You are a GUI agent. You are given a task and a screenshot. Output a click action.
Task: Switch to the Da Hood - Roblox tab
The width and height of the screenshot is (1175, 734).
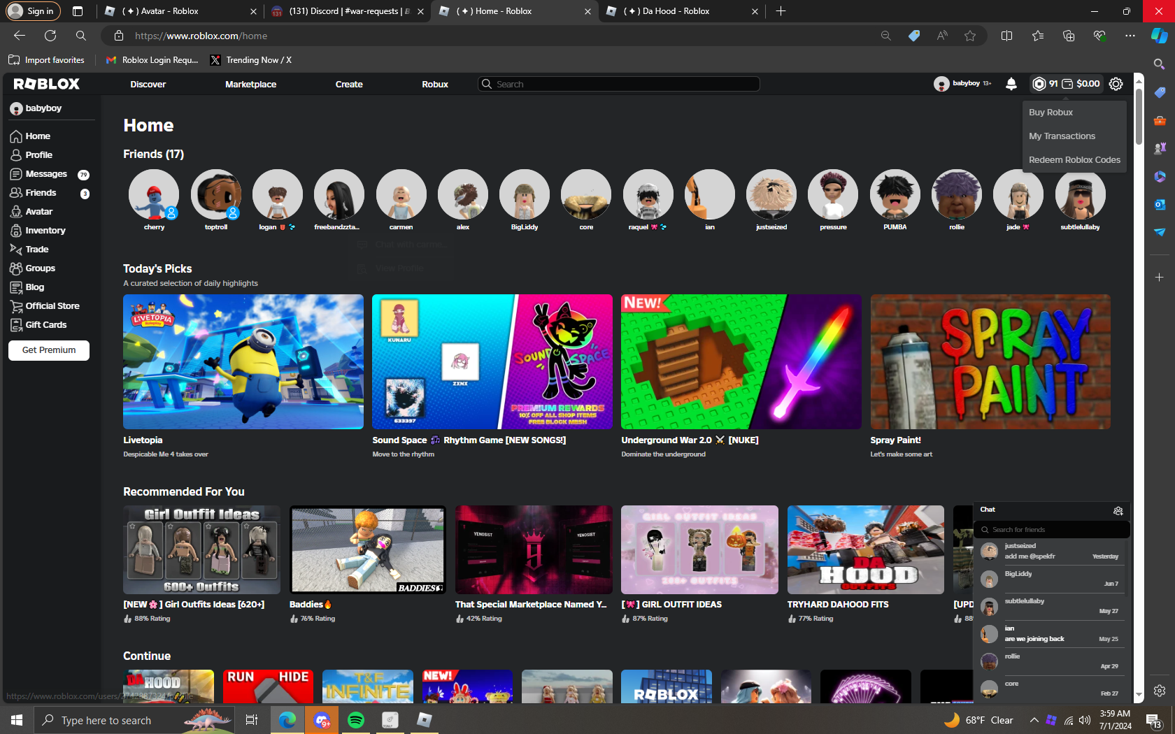682,11
